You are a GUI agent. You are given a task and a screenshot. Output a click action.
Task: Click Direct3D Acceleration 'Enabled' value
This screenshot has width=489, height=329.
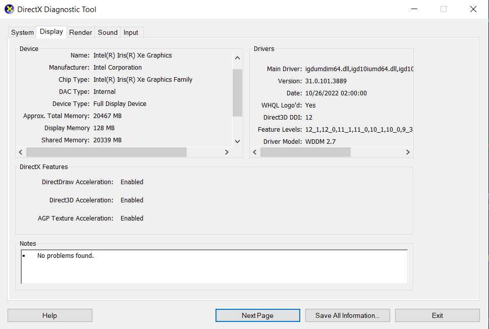tap(132, 200)
